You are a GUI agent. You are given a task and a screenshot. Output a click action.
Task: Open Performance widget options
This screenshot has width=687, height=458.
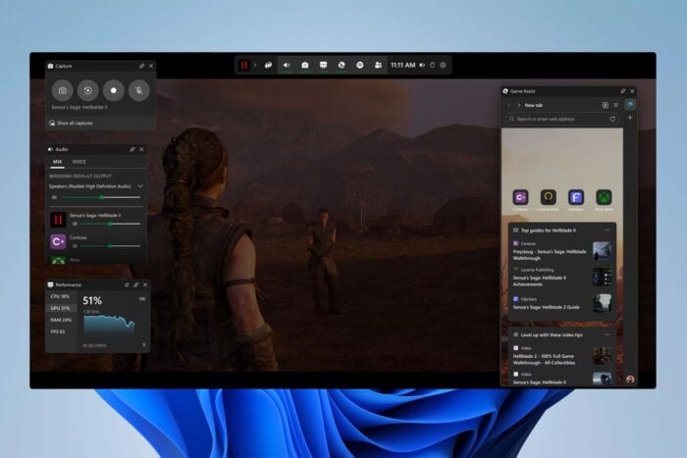click(x=127, y=285)
